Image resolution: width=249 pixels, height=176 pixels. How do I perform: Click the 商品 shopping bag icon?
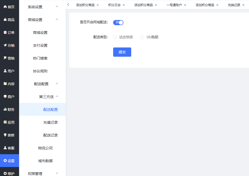5,19
